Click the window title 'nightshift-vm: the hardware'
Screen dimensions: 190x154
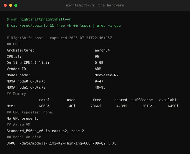(95, 5)
